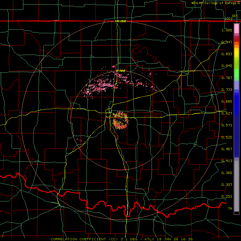Click the KTLX station identifier

149,239
